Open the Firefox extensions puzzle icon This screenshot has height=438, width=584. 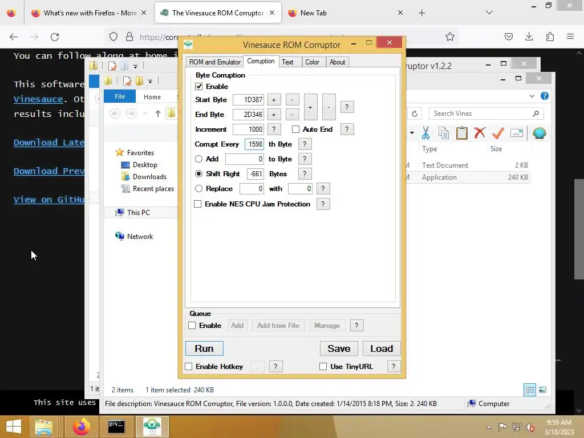[550, 36]
